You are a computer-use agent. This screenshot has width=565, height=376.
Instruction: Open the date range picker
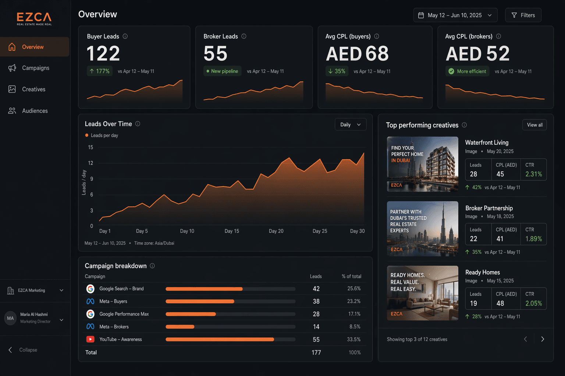click(x=455, y=15)
